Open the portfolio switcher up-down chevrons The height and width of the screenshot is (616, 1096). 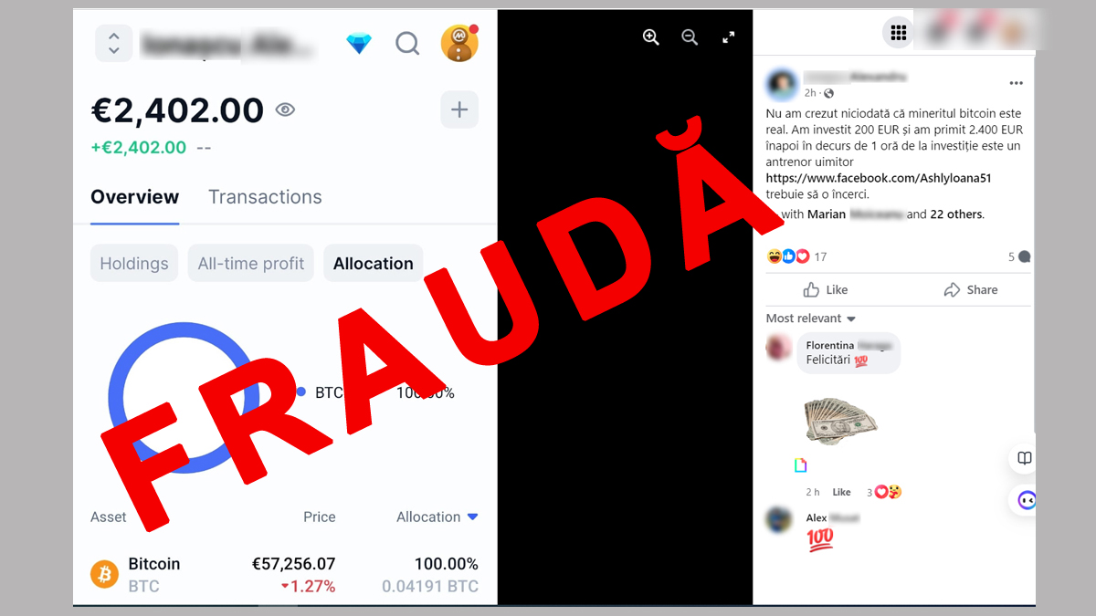113,43
